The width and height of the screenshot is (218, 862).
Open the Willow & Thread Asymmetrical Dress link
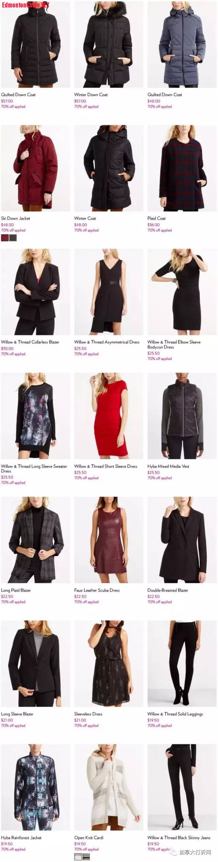107,342
